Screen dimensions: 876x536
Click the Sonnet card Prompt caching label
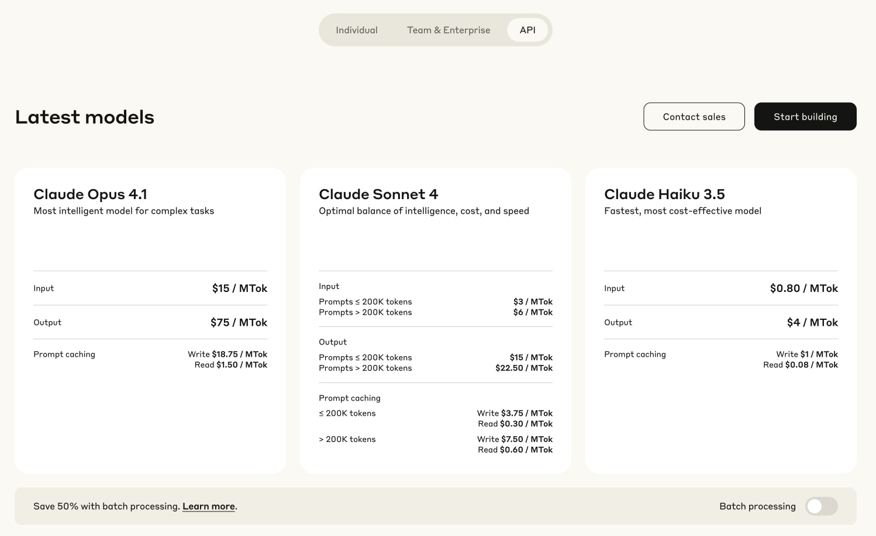350,398
